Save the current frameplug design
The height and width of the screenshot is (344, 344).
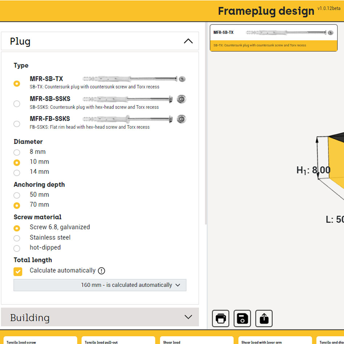tap(242, 318)
